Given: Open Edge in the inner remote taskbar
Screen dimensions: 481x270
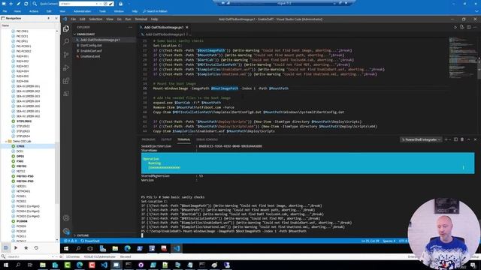Looking at the screenshot, I should (x=127, y=248).
